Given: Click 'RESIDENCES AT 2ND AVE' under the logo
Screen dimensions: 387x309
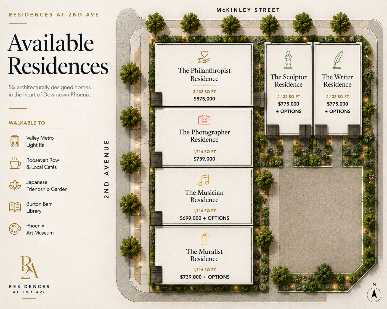Looking at the screenshot, I should tap(29, 289).
